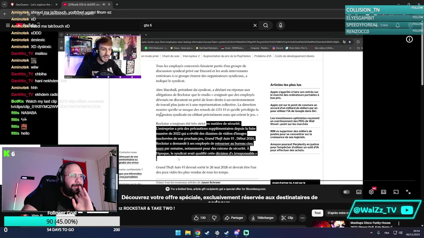
Task: Click the YouTube search magnifier button
Action: (266, 25)
